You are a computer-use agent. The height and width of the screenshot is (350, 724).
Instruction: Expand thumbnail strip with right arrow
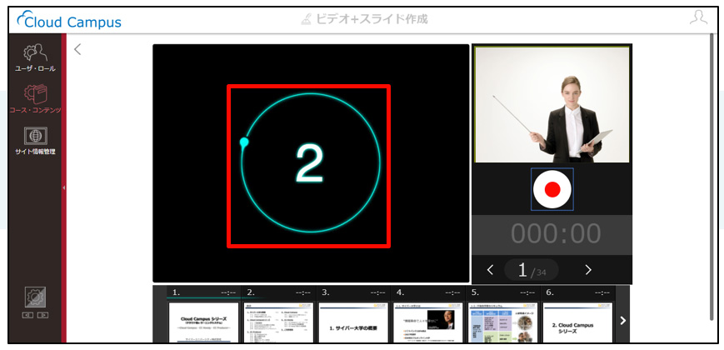point(622,320)
